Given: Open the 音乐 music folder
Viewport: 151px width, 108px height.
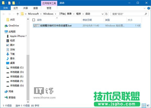Looking at the screenshot, I should (x=12, y=58).
